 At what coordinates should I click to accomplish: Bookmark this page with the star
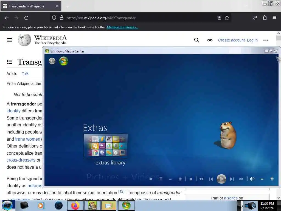pyautogui.click(x=227, y=18)
